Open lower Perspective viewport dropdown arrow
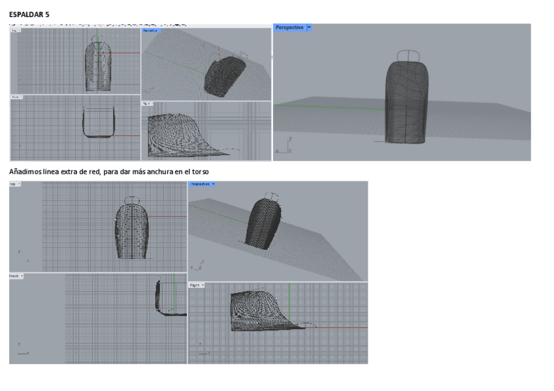The height and width of the screenshot is (391, 554). pyautogui.click(x=214, y=184)
